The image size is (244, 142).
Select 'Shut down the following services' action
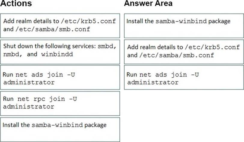tap(60, 51)
